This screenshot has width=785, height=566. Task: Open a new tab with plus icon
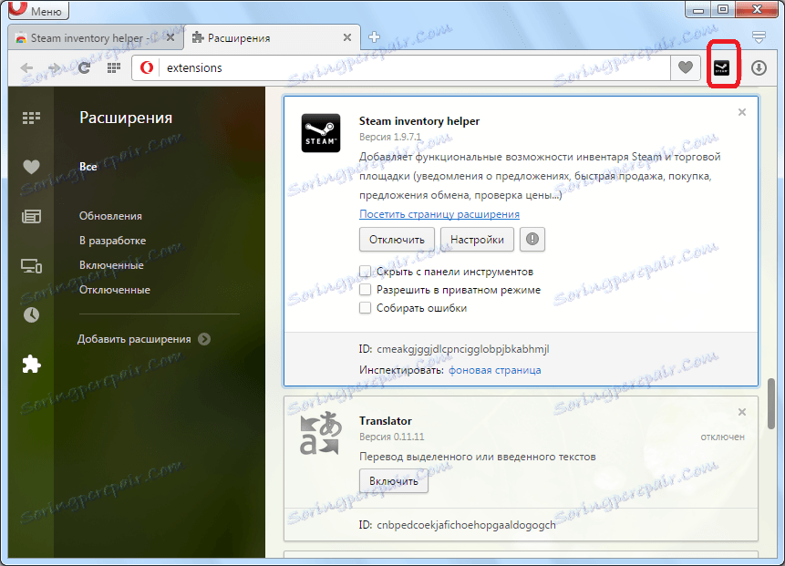[374, 37]
